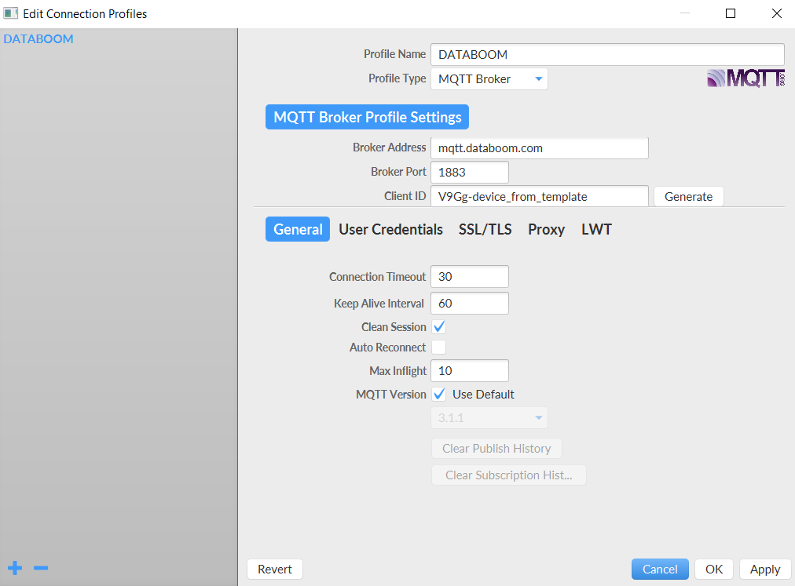
Task: Open the User Credentials tab
Action: click(391, 229)
